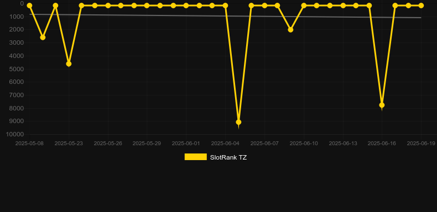Click the top data point above 2025-06-10
The image size is (437, 212).
click(x=304, y=6)
